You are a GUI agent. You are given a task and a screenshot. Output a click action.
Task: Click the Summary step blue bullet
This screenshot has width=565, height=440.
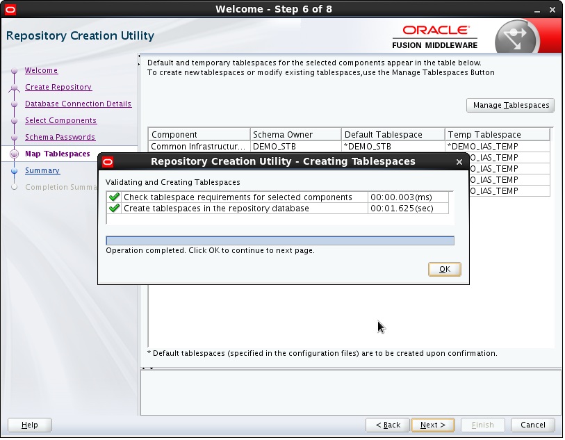15,171
